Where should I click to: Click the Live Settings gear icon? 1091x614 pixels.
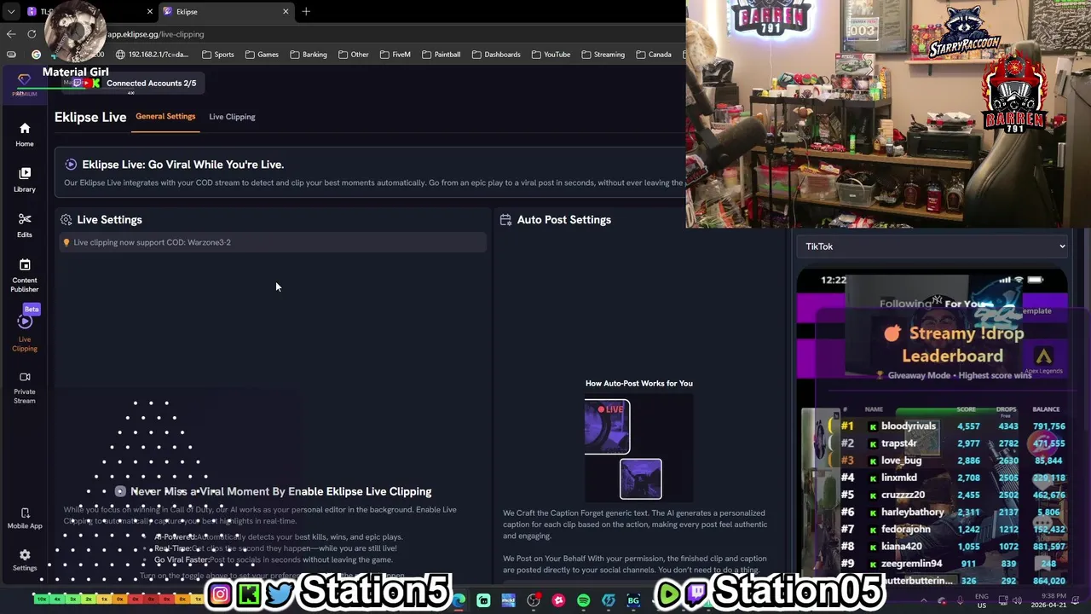66,220
